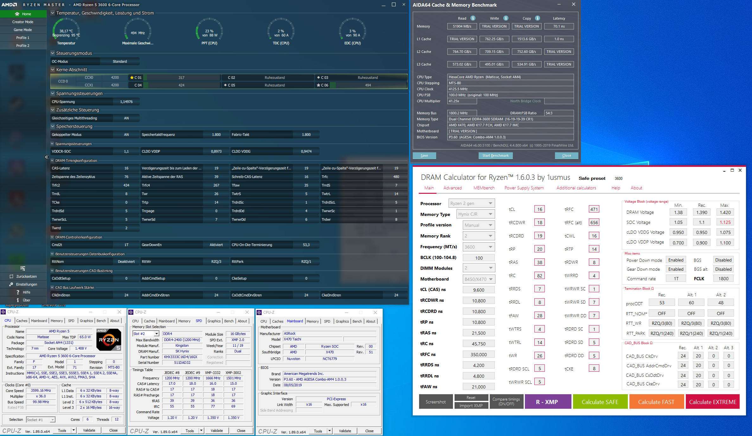Click the info icon next to Read
This screenshot has width=752, height=436.
473,18
